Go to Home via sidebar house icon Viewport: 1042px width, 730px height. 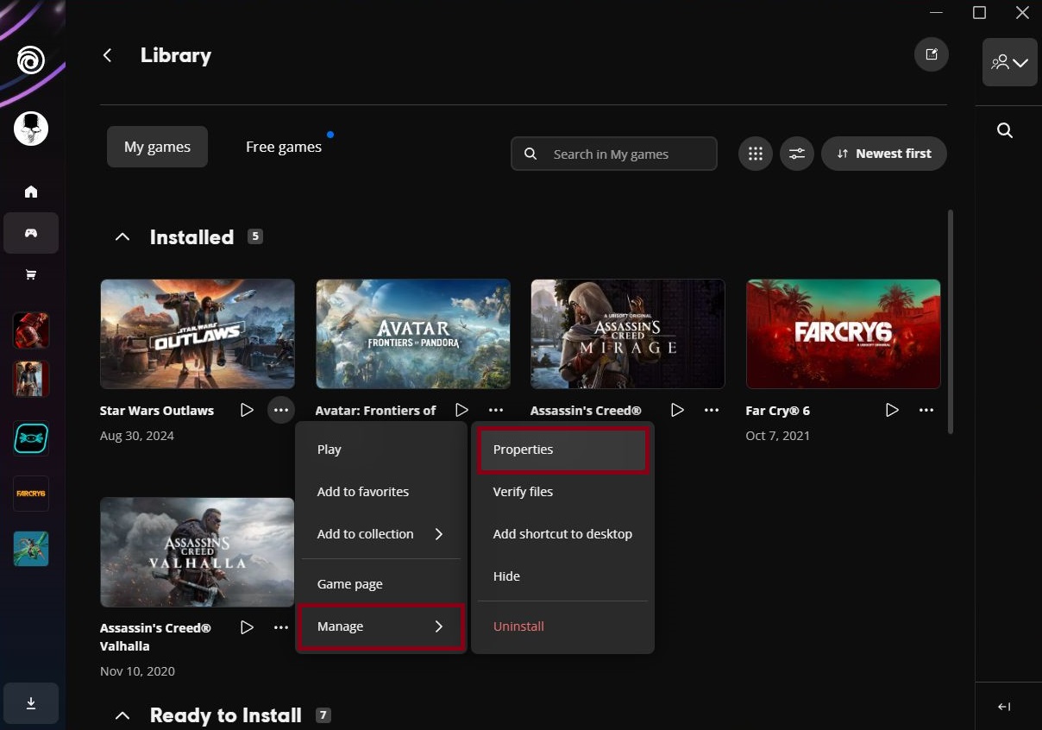(31, 192)
